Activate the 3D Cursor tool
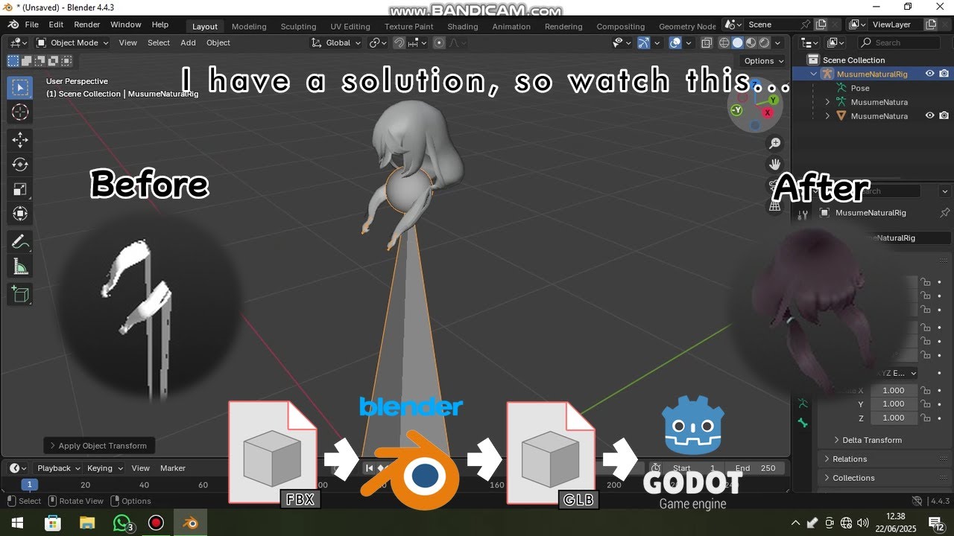 20,112
